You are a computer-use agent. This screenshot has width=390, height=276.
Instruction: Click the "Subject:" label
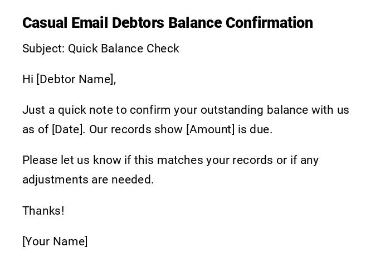(43, 49)
